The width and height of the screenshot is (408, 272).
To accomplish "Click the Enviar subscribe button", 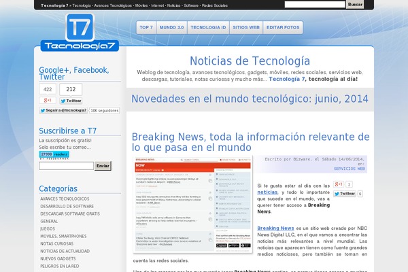I will [103, 166].
